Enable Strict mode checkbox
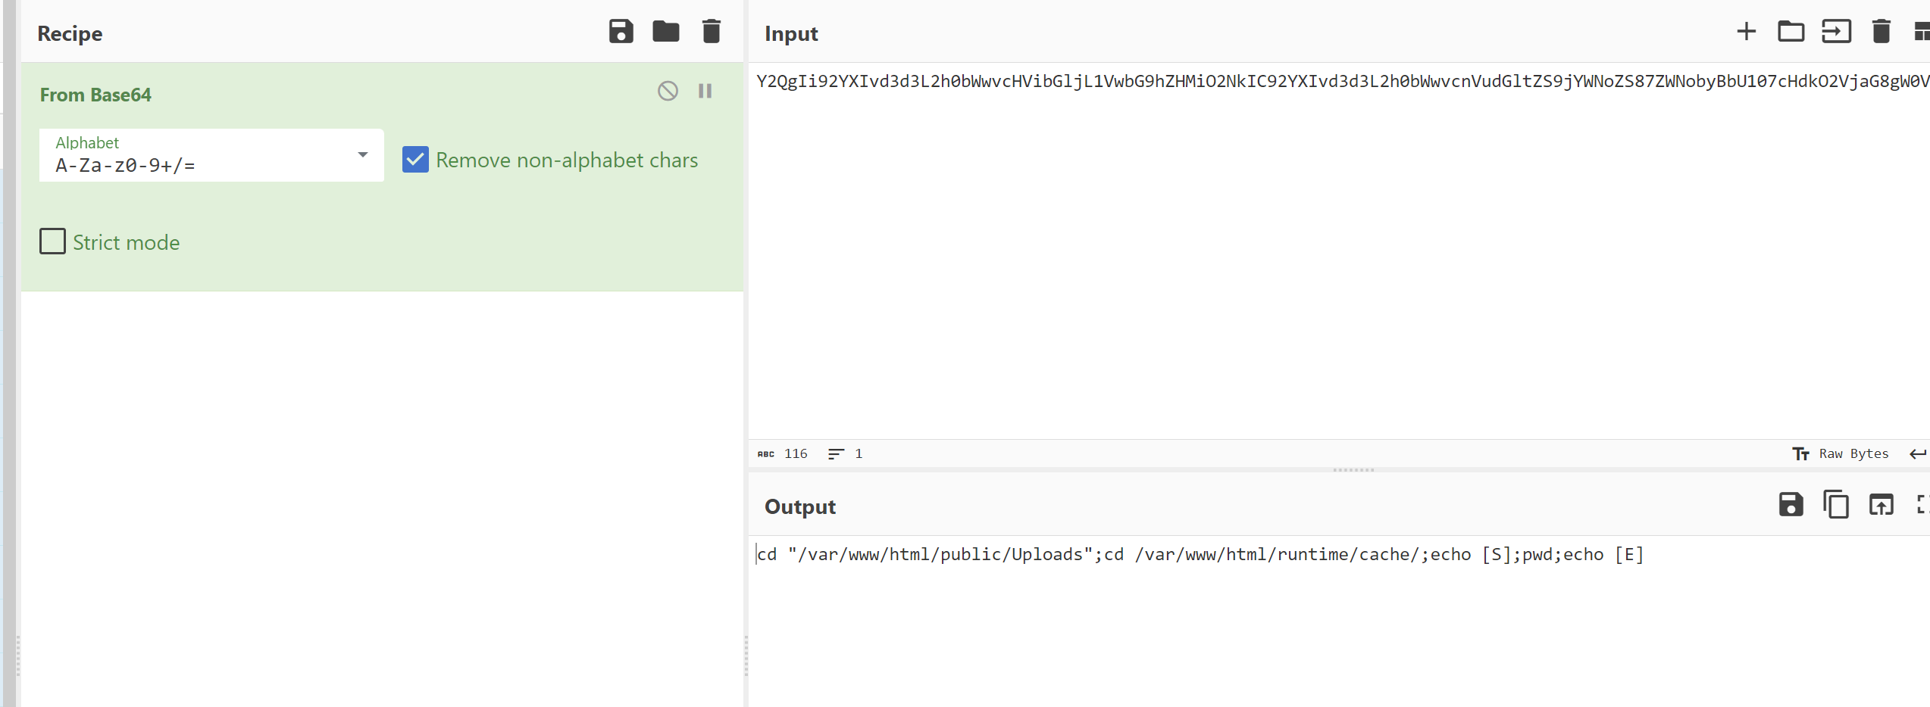Image resolution: width=1930 pixels, height=707 pixels. pyautogui.click(x=52, y=241)
